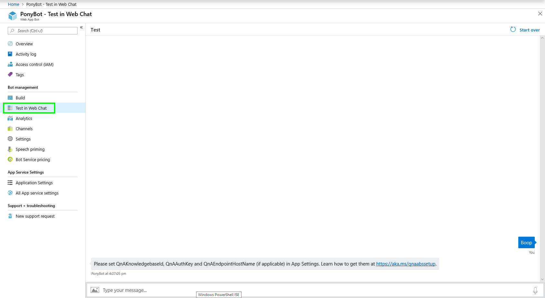545x298 pixels.
Task: Click the Analytics bar chart icon
Action: 10,118
